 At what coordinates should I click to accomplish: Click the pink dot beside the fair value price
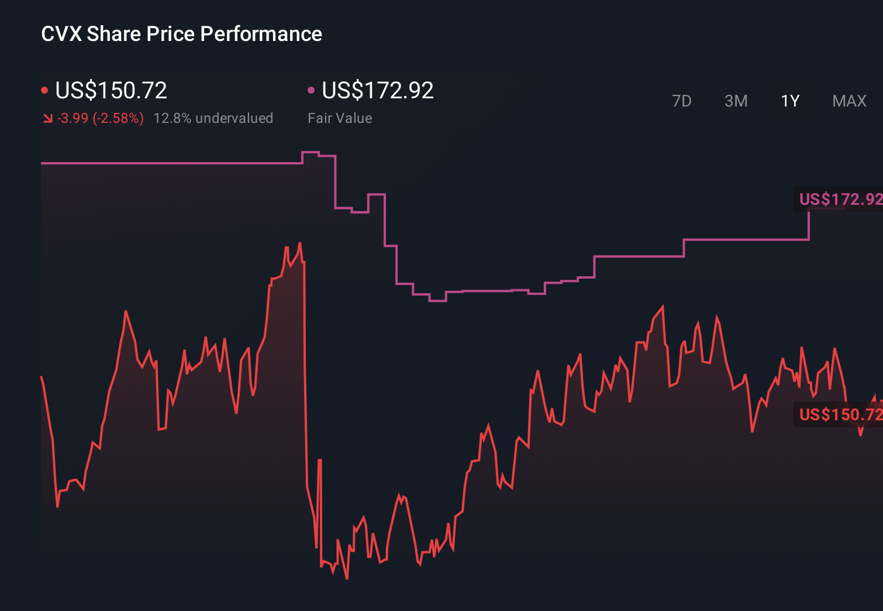coord(311,90)
